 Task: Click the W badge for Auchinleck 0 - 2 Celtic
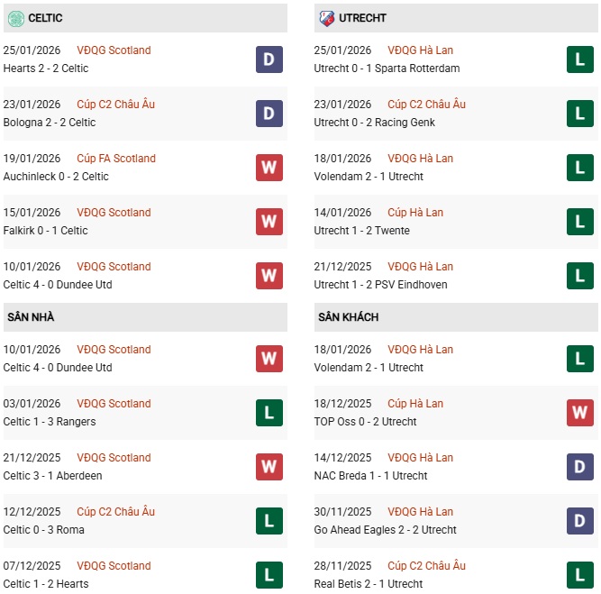pyautogui.click(x=269, y=168)
